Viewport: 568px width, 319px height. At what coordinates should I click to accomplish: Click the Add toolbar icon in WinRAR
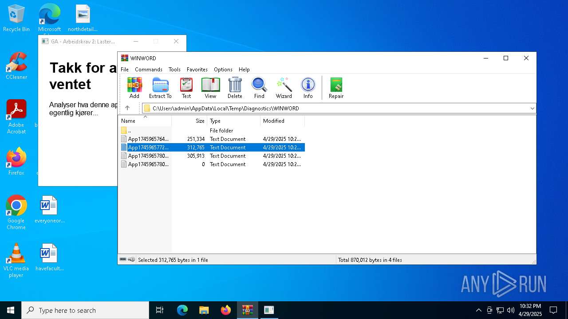(134, 88)
